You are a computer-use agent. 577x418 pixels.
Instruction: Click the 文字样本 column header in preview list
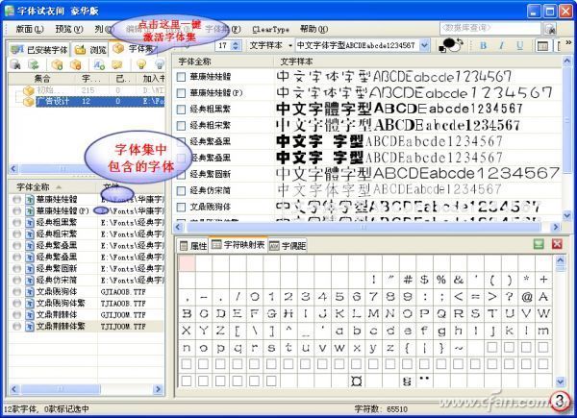pyautogui.click(x=418, y=61)
